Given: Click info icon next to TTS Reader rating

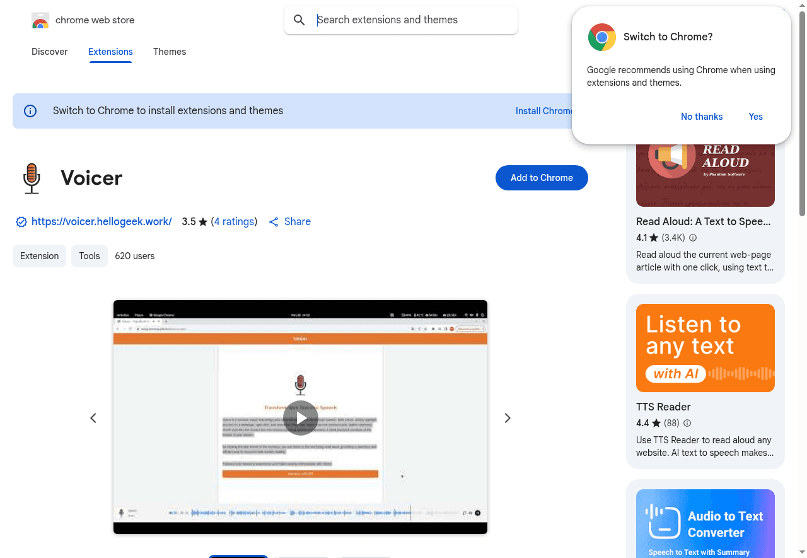Looking at the screenshot, I should [687, 423].
